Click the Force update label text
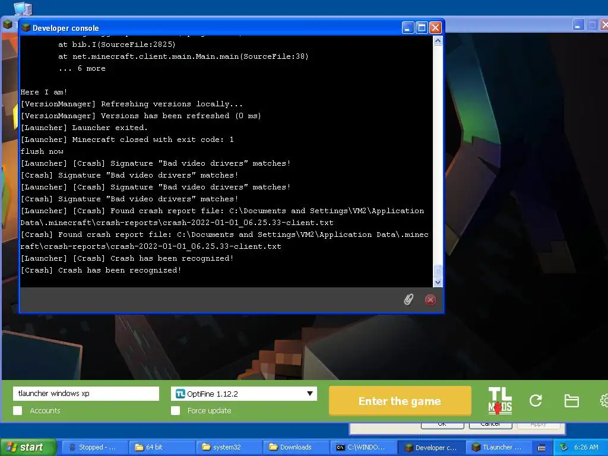Viewport: 608px width, 456px height. (x=210, y=411)
